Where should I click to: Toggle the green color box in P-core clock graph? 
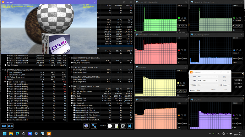click(x=179, y=18)
